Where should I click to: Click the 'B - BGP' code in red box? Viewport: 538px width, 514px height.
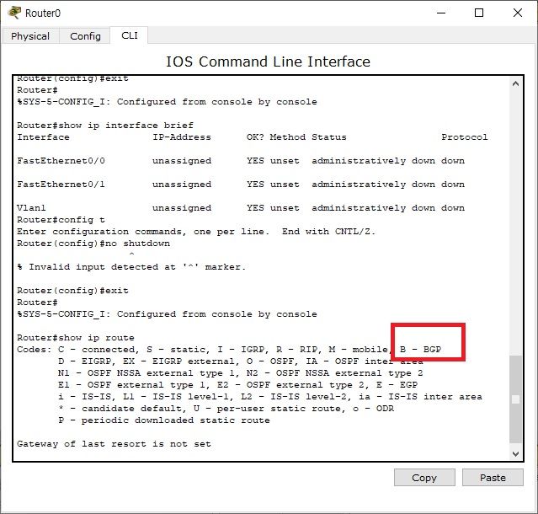428,349
